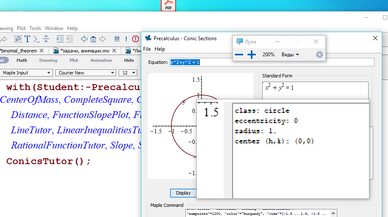Image resolution: width=388 pixels, height=217 pixels.
Task: Close the binomial_theorem tab
Action: tap(41, 51)
